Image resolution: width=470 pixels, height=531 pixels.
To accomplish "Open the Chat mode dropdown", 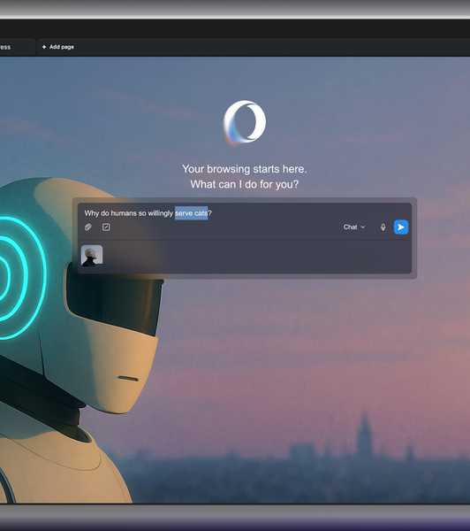I will pos(354,227).
